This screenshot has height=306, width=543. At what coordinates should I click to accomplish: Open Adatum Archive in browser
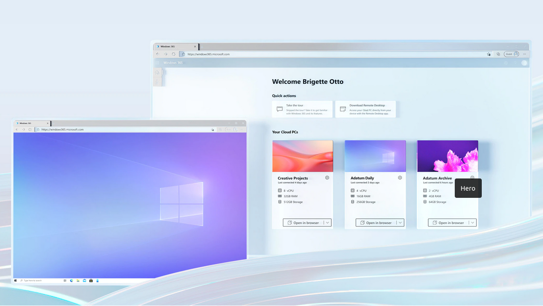[448, 223]
